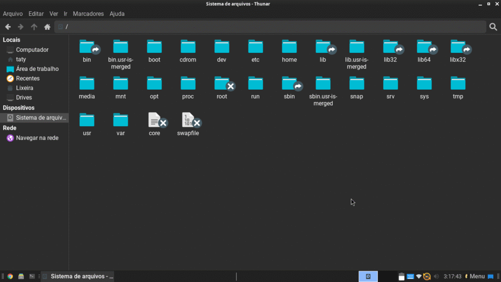The image size is (501, 282).
Task: Go to Área de trabalho in the sidebar
Action: tap(37, 69)
